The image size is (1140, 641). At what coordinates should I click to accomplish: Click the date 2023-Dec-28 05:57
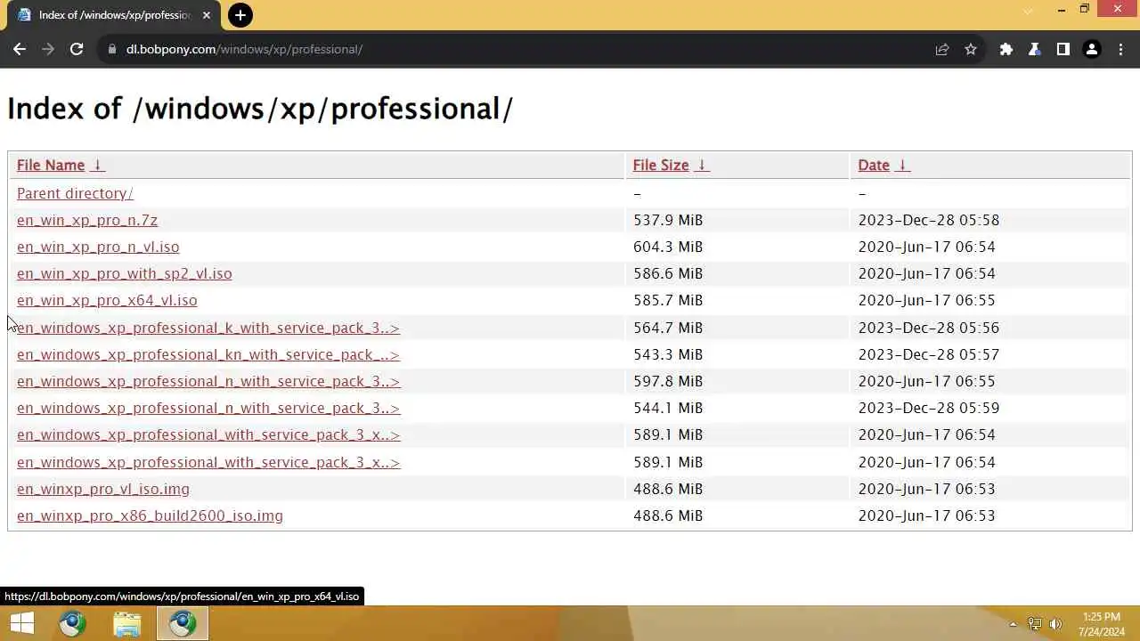pyautogui.click(x=929, y=354)
